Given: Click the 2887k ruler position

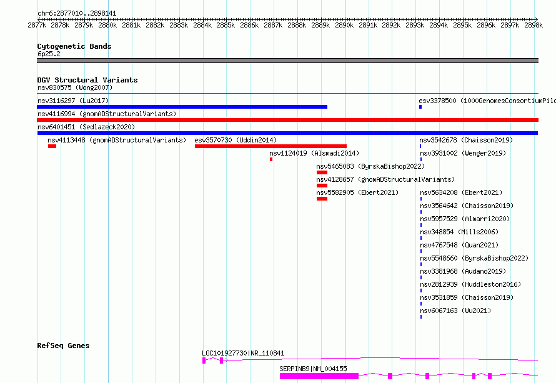Looking at the screenshot, I should (x=273, y=25).
